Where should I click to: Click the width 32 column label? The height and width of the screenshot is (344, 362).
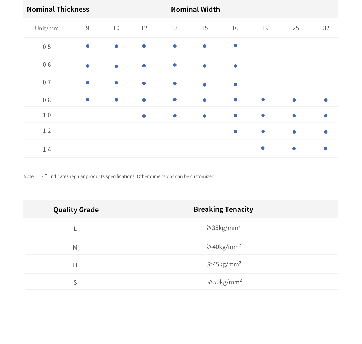click(x=326, y=28)
